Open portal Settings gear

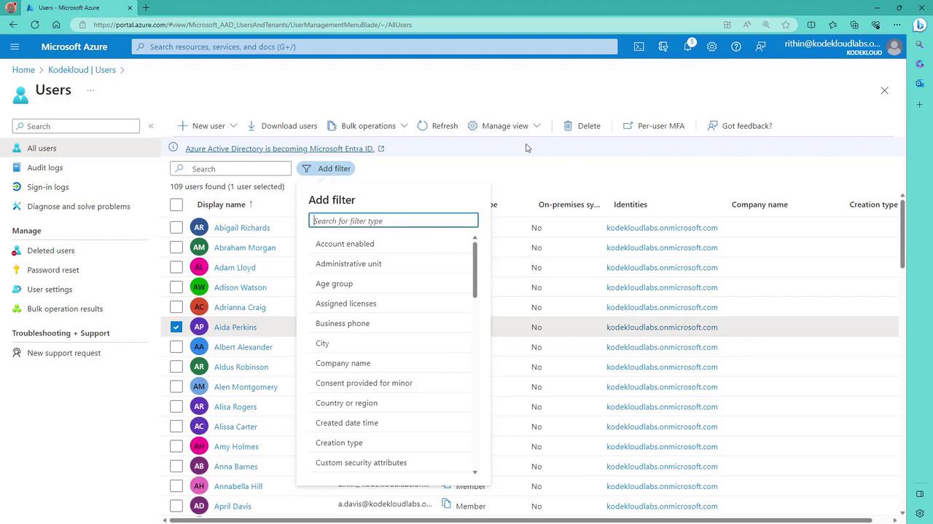[x=711, y=47]
